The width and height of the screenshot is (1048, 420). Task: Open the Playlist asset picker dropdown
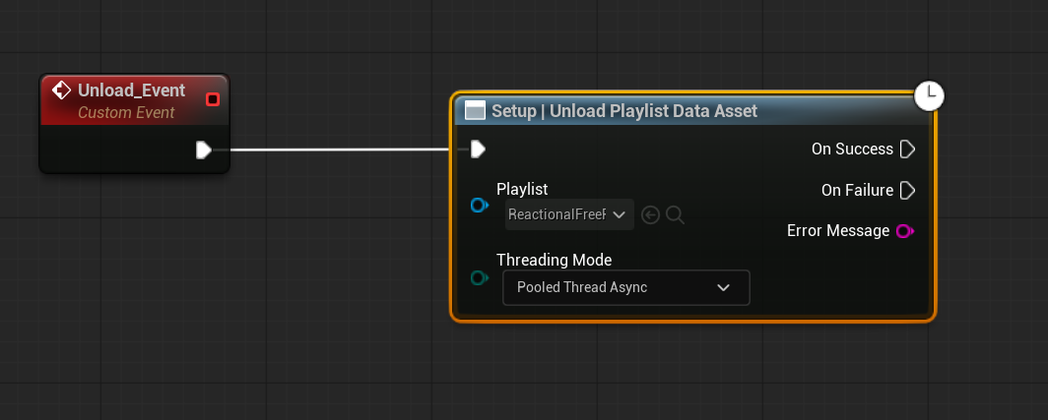[569, 214]
